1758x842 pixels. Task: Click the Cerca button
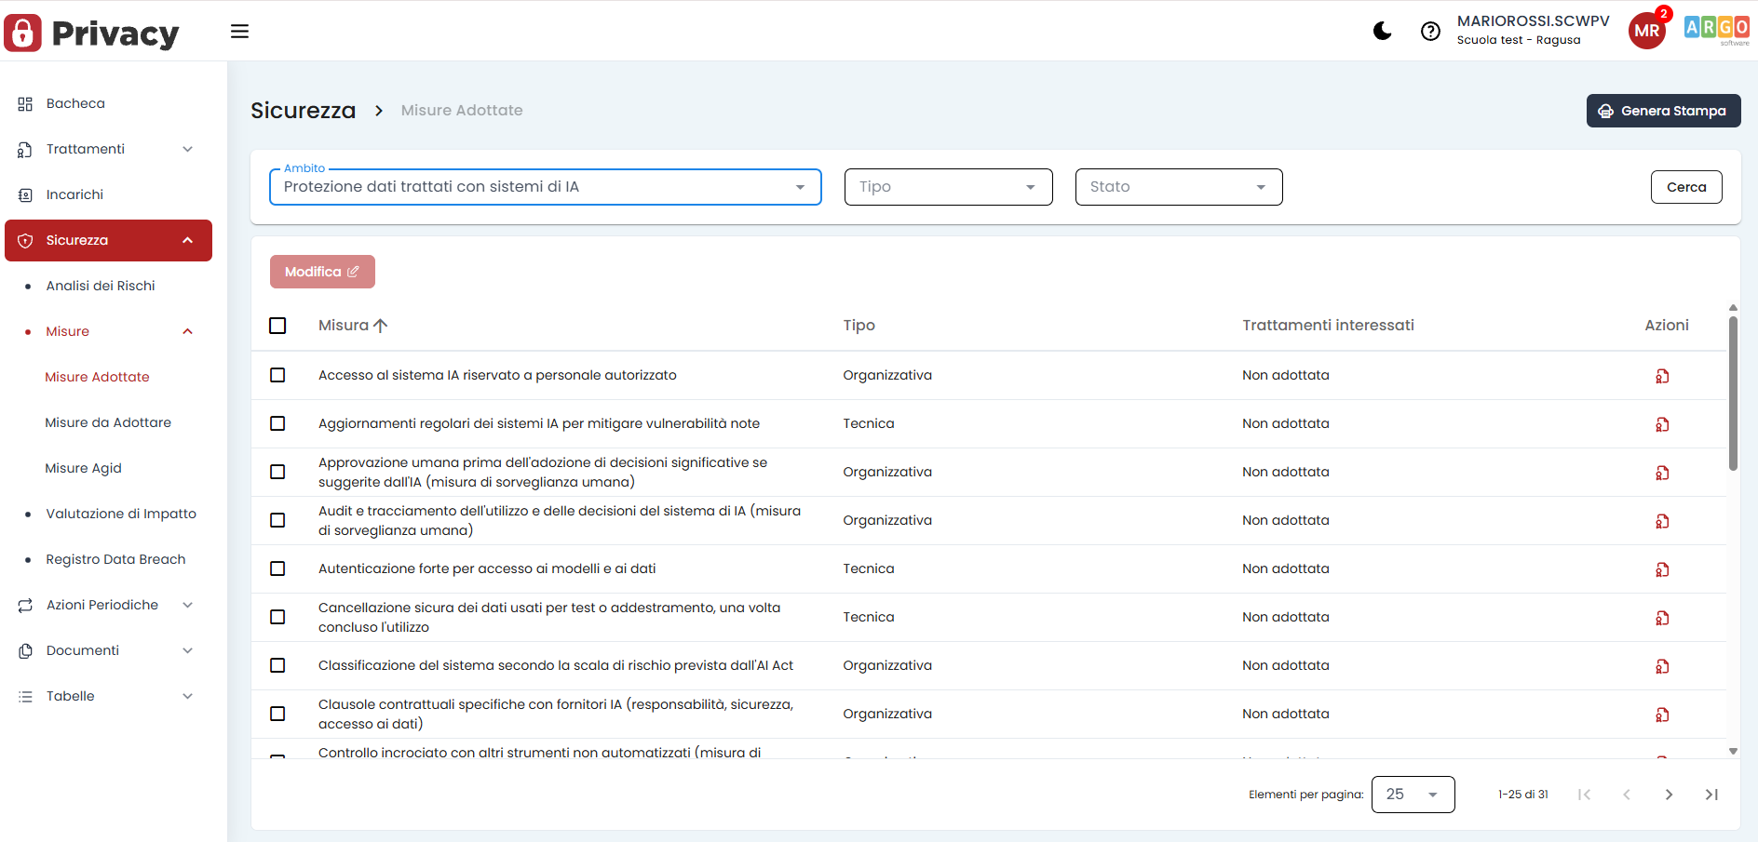(x=1685, y=187)
